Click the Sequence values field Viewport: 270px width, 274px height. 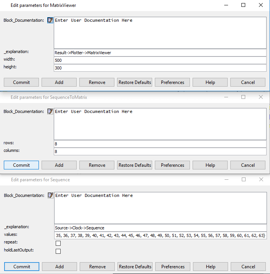[160, 235]
